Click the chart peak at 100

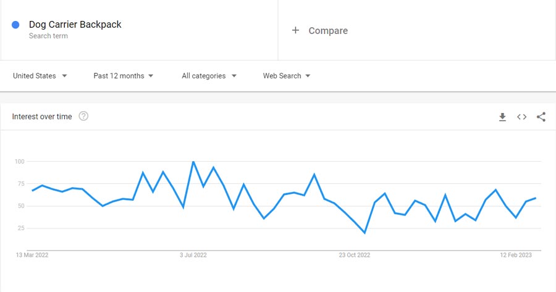tap(193, 162)
